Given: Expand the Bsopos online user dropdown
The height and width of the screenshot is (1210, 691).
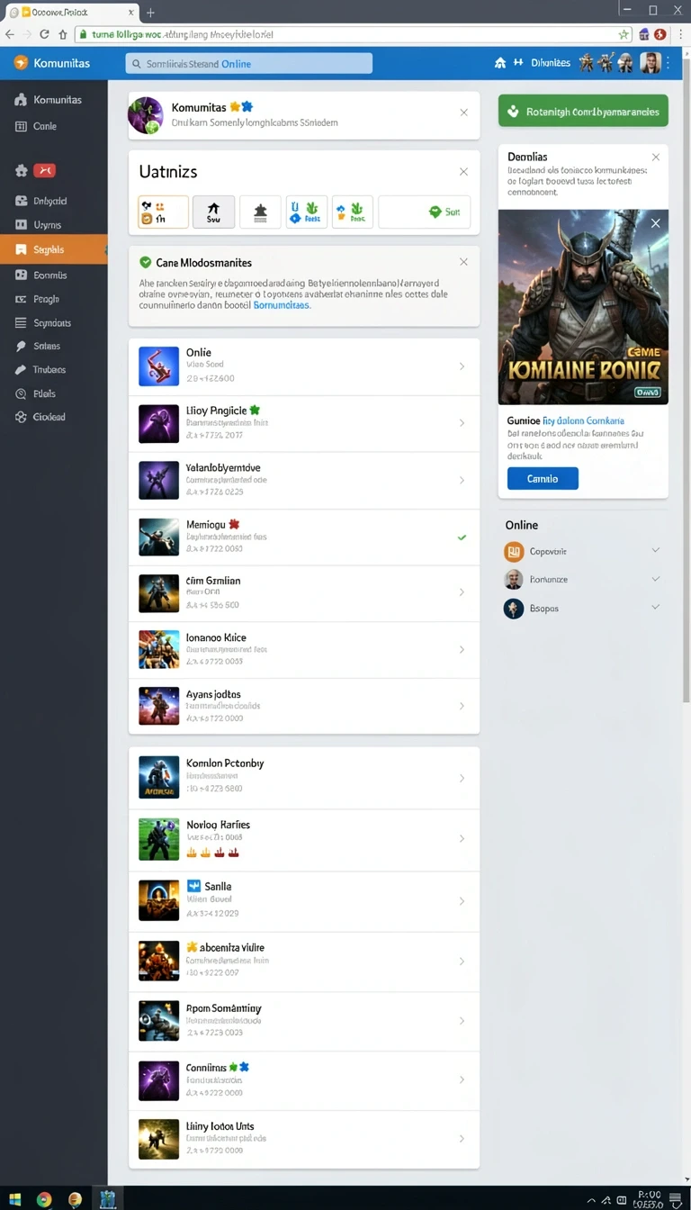Looking at the screenshot, I should [655, 608].
